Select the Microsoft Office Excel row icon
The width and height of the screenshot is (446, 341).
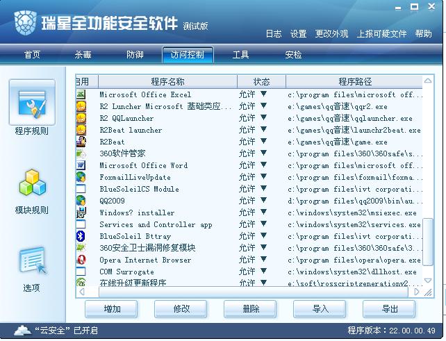(81, 94)
